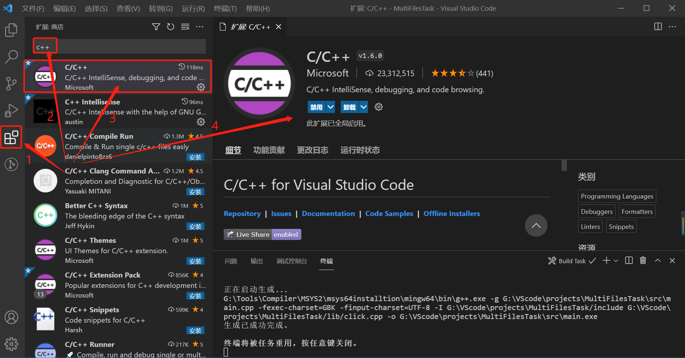Switch to the 调试控制台 panel tab

[292, 261]
